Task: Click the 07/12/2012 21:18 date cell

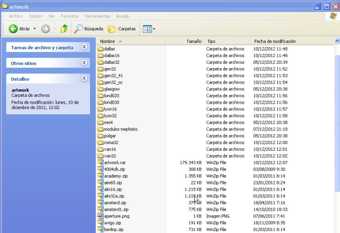Action: point(271,129)
